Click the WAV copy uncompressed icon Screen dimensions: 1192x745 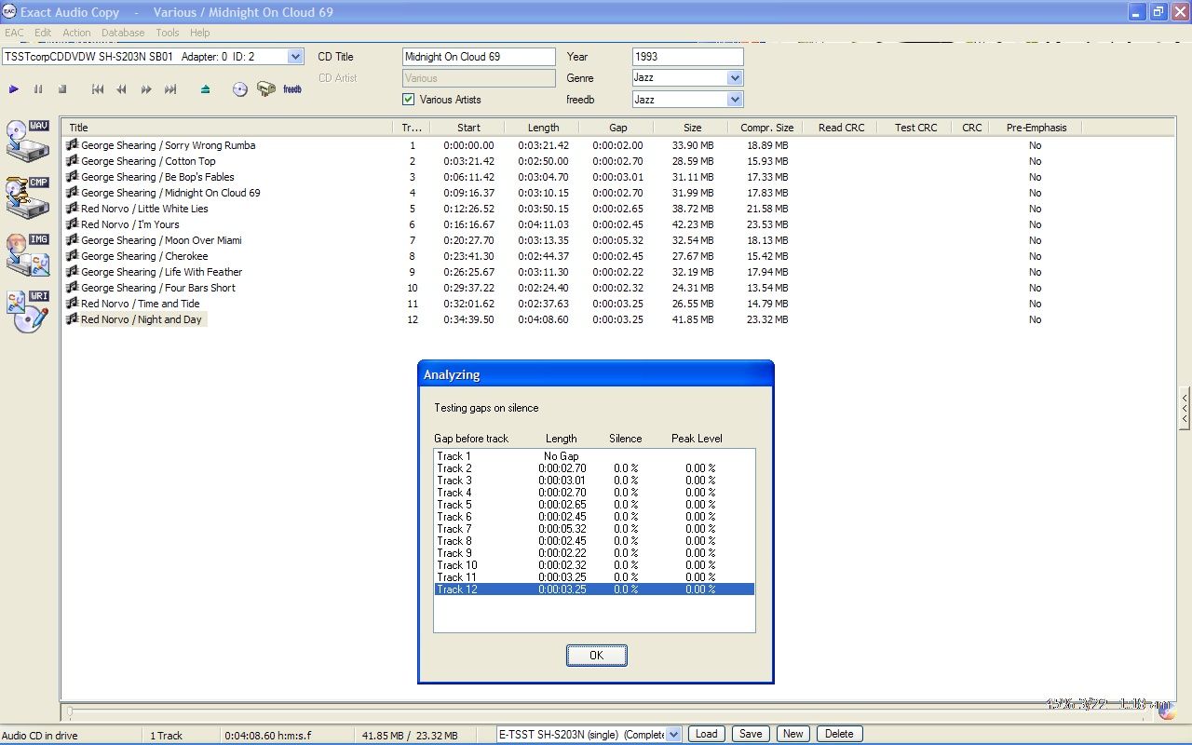click(27, 141)
